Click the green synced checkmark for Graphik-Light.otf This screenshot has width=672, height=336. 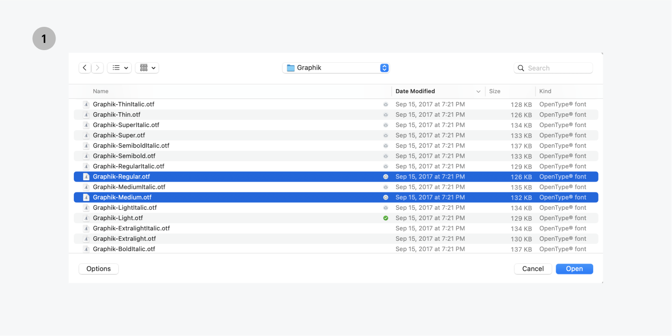coord(385,218)
